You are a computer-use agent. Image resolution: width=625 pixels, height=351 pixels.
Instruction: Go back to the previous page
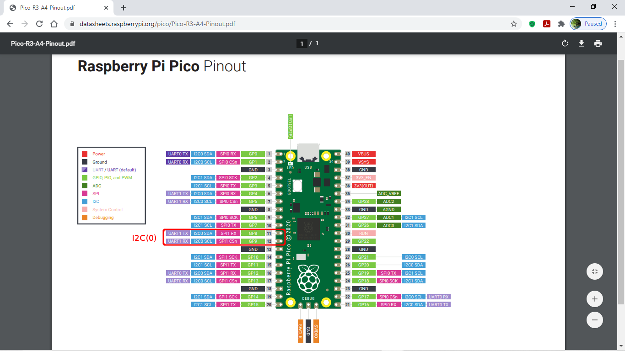coord(10,24)
